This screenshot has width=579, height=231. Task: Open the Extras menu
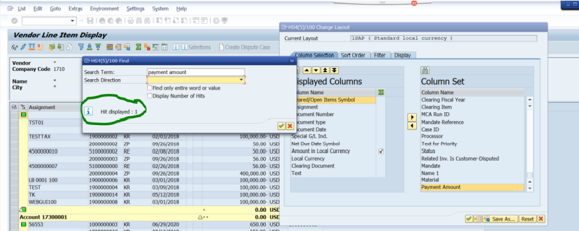click(x=76, y=8)
